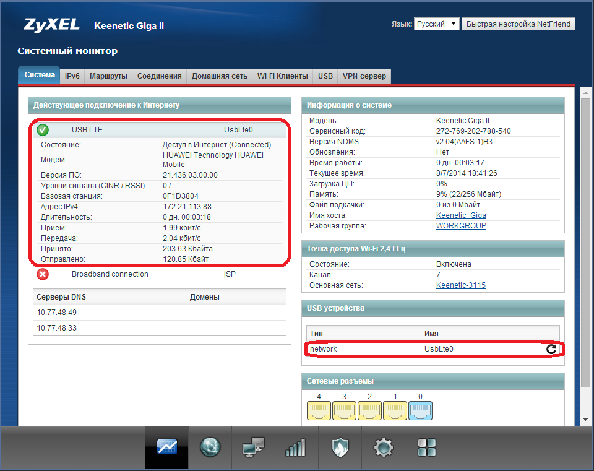Image resolution: width=594 pixels, height=471 pixels.
Task: Open the Home network computers icon
Action: pyautogui.click(x=253, y=447)
